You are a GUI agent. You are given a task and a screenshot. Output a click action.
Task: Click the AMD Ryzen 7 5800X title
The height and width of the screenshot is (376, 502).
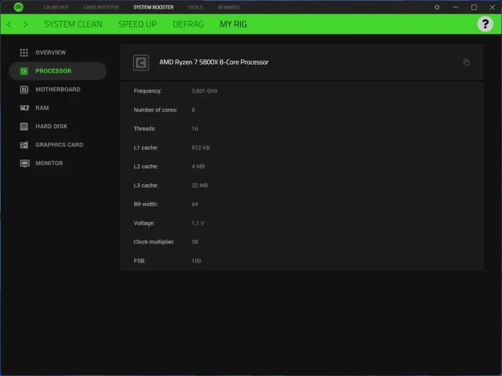(x=214, y=62)
